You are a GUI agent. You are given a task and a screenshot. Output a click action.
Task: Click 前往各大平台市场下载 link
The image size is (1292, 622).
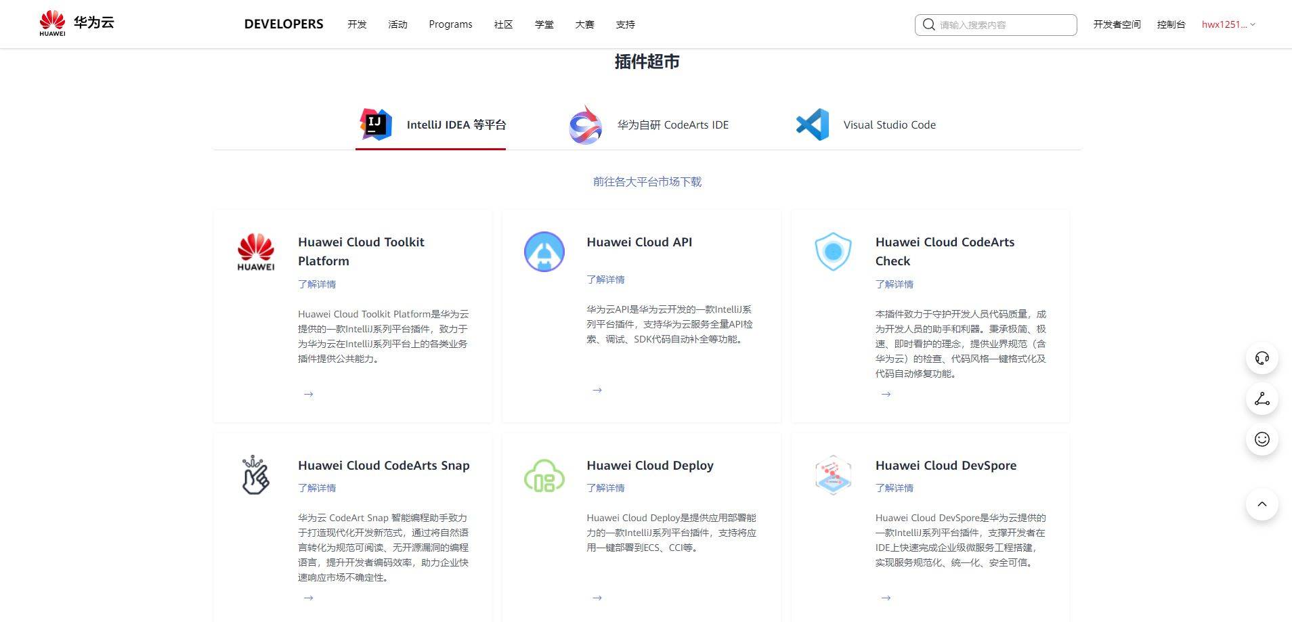647,181
